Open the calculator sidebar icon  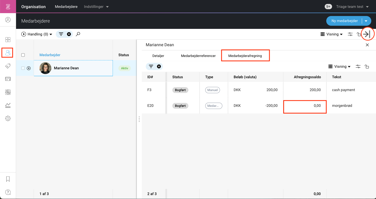coord(8,92)
